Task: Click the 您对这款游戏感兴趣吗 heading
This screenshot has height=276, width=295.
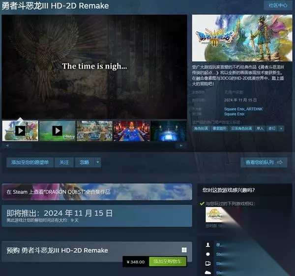Action: point(229,190)
